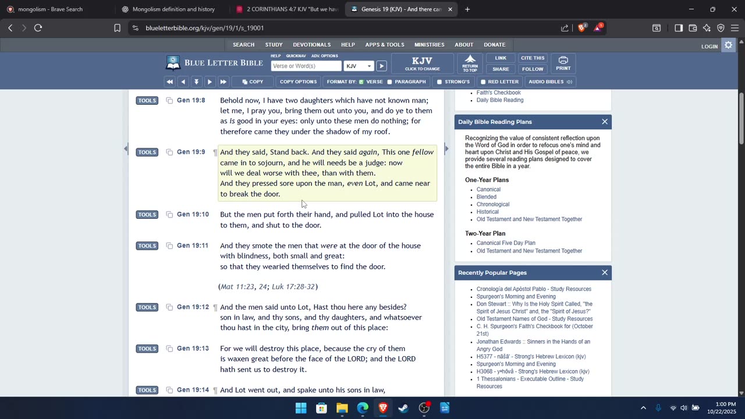Image resolution: width=745 pixels, height=419 pixels.
Task: Toggle the Verse format checkbox
Action: pos(361,82)
